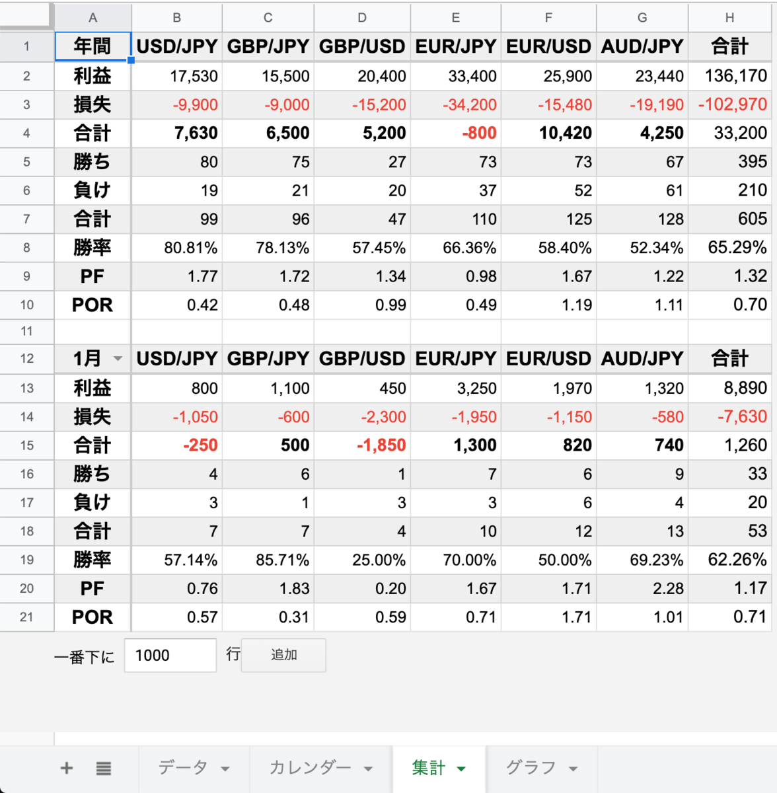The image size is (777, 793).
Task: Click the 勝率 label in row 8
Action: (x=92, y=248)
